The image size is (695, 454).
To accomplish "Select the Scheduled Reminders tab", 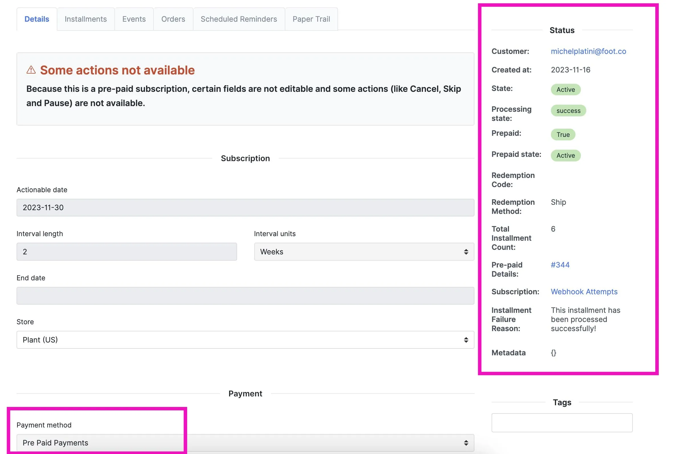I will [239, 19].
